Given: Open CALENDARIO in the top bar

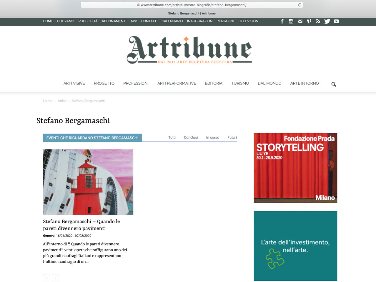Looking at the screenshot, I should (172, 21).
